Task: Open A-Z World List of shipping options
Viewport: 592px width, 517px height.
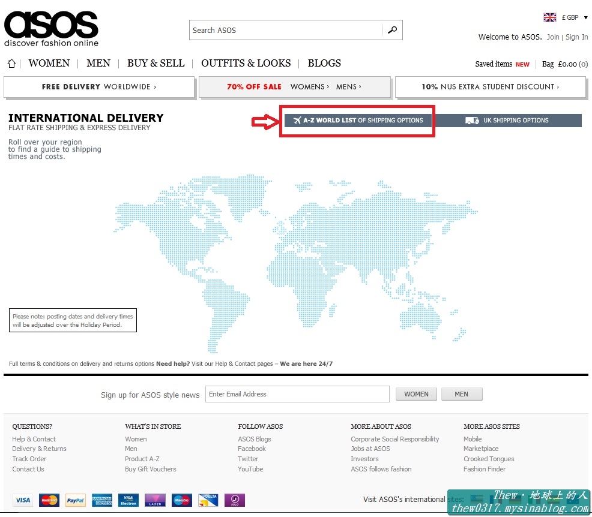Action: (x=357, y=121)
